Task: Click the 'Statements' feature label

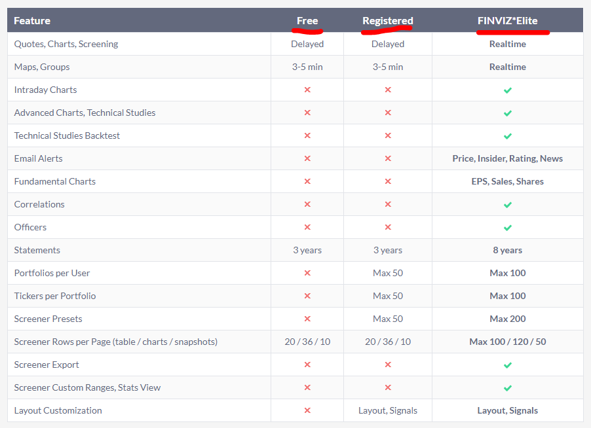Action: pos(37,250)
